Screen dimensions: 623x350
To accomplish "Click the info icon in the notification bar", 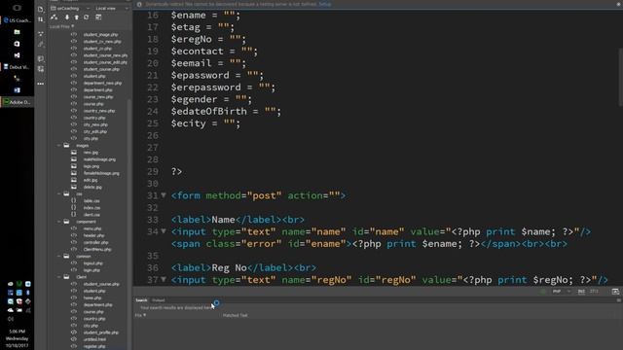I will pyautogui.click(x=139, y=4).
